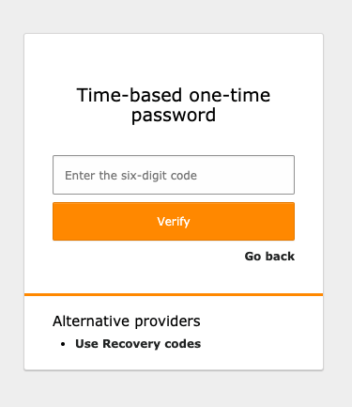This screenshot has height=407, width=352.
Task: Open the Use Recovery codes link
Action: pyautogui.click(x=138, y=344)
